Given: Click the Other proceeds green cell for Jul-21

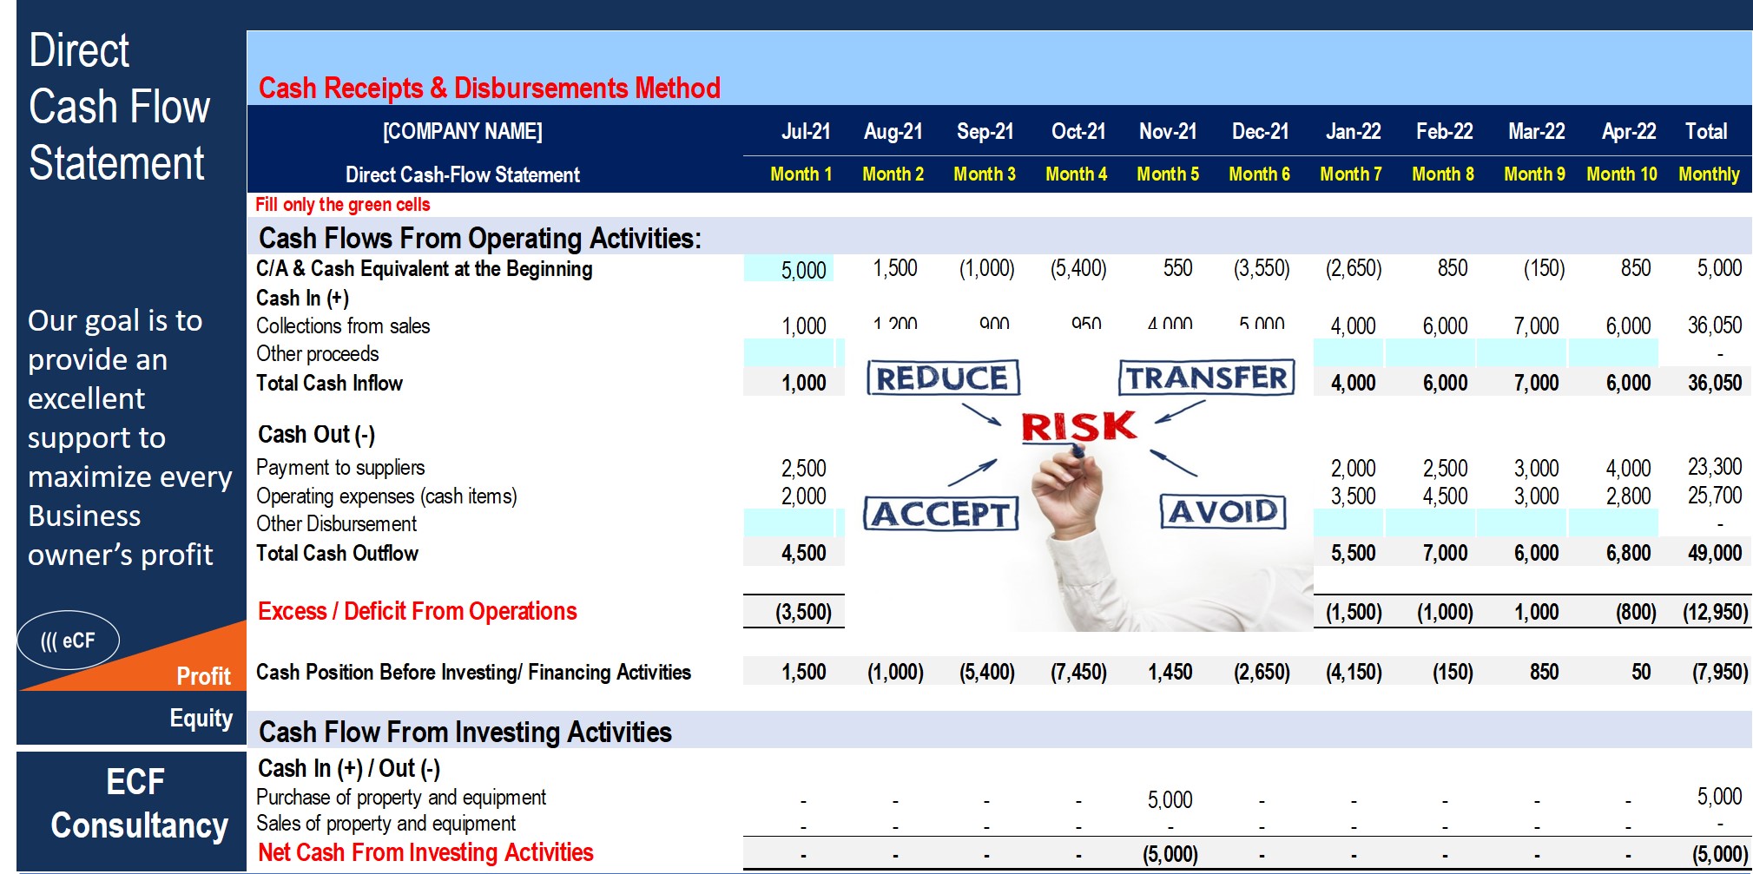Looking at the screenshot, I should coord(788,353).
